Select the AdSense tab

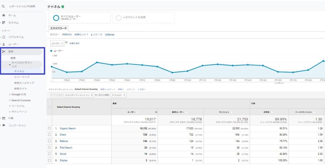coord(109,35)
